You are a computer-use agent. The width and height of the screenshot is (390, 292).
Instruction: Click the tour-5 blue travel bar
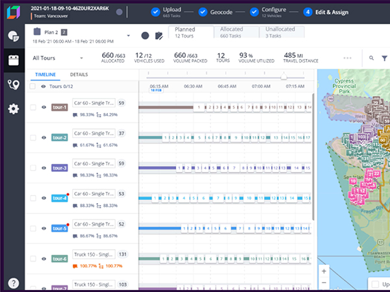160,228
